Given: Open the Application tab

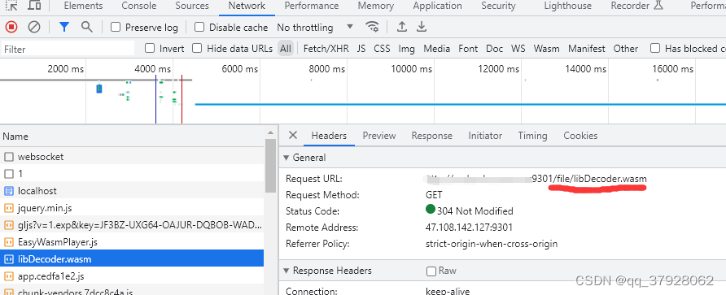Looking at the screenshot, I should point(438,6).
